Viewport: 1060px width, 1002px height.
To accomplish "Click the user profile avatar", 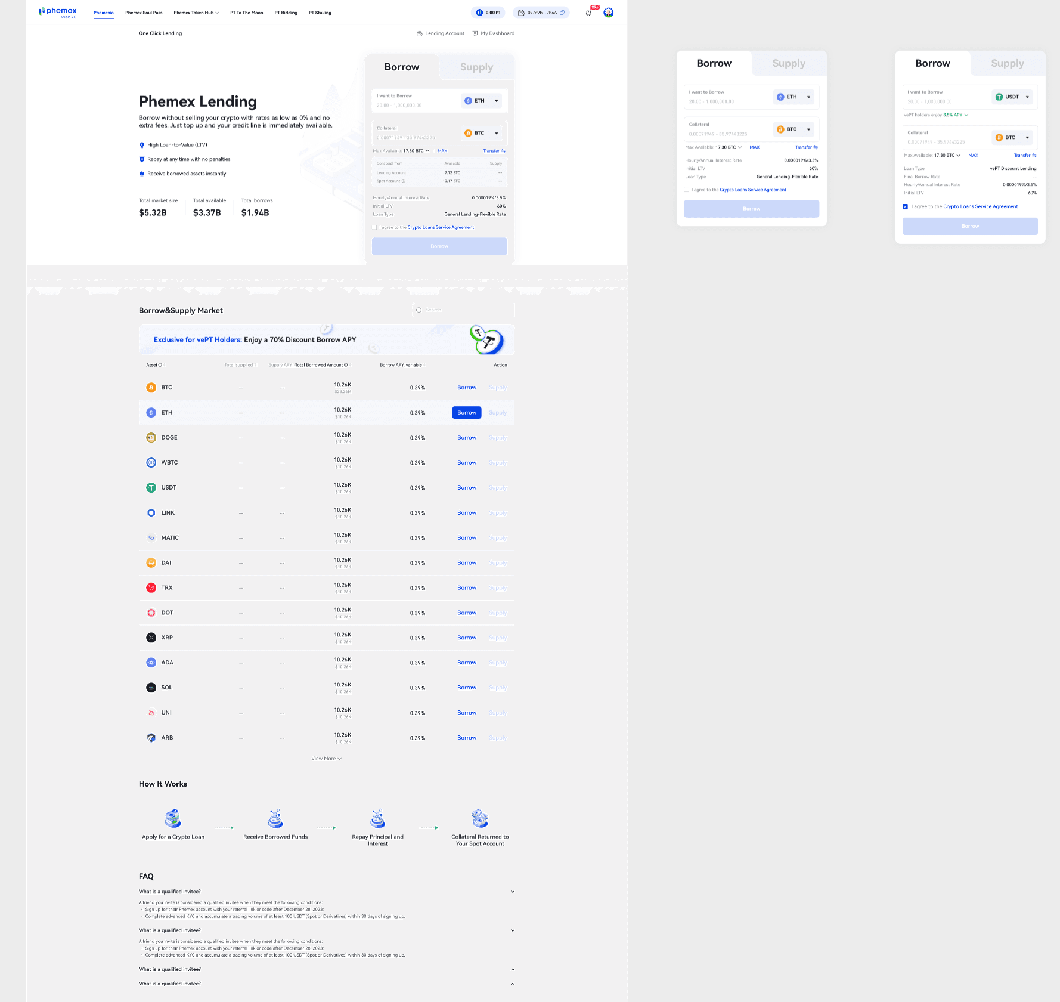I will [x=608, y=13].
